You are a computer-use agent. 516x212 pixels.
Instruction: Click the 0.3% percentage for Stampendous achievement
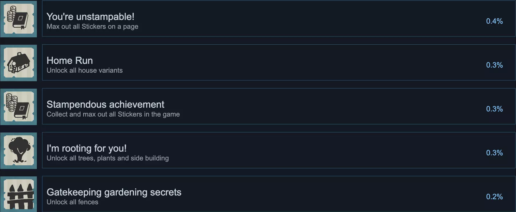pyautogui.click(x=494, y=109)
